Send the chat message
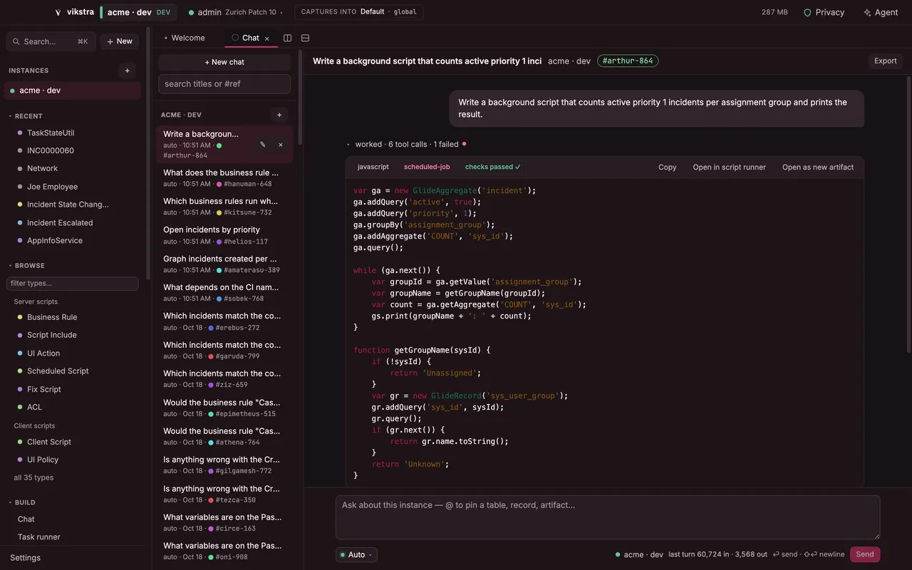912x570 pixels. pyautogui.click(x=865, y=554)
